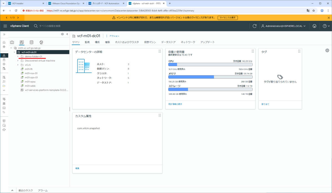Screen dimensions: 332x193
Task: Open the アクション menu link
Action: coord(112,36)
